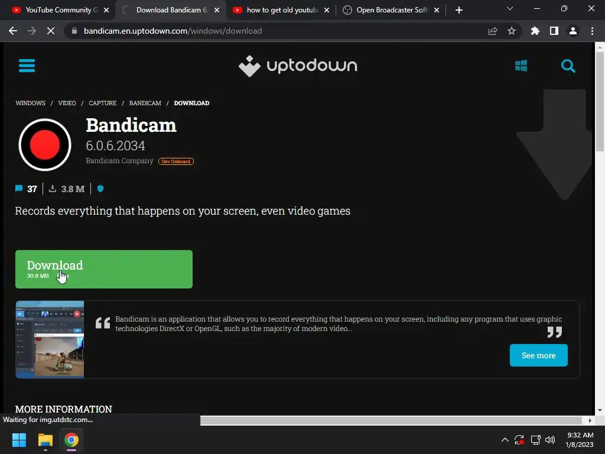Click the vertical page scrollbar
Screen dimensions: 605x454
pyautogui.click(x=600, y=102)
